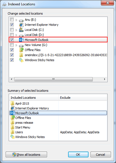Click the Microsoft Outlook icon in the summary list
Screen dimensions: 116x163
(x=13, y=113)
